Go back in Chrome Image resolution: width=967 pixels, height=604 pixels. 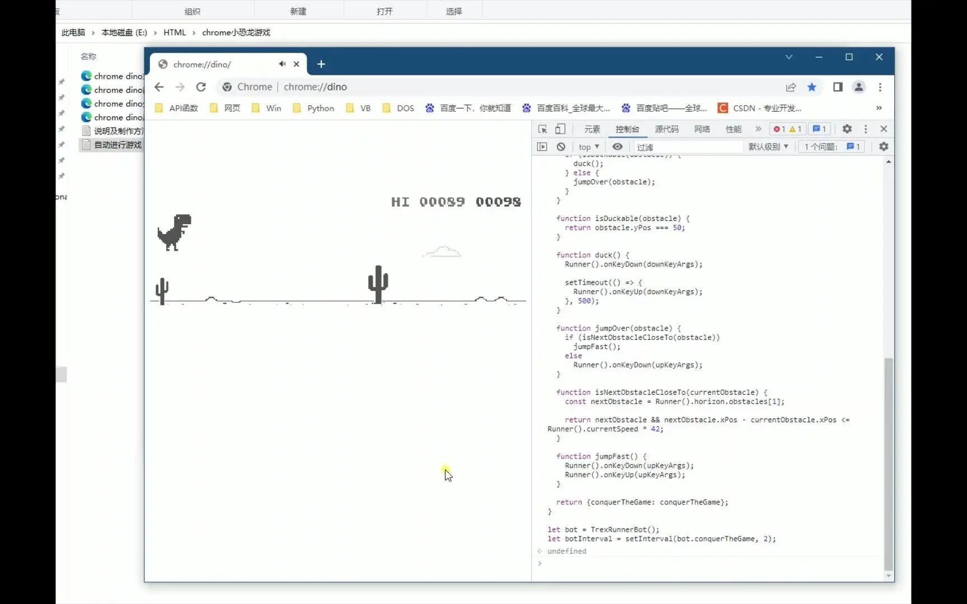click(x=159, y=87)
